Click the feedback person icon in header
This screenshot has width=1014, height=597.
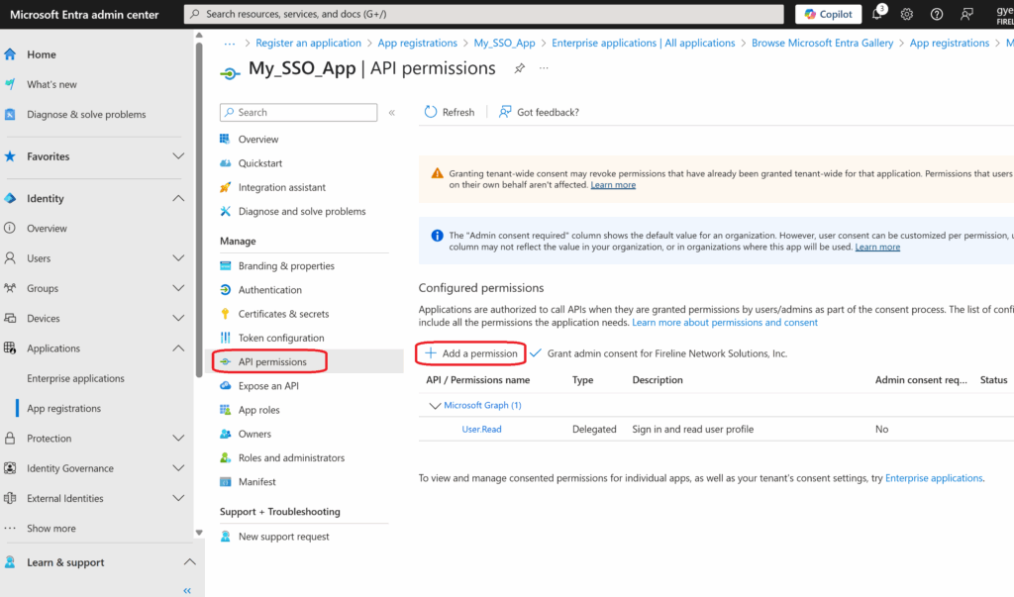tap(966, 14)
